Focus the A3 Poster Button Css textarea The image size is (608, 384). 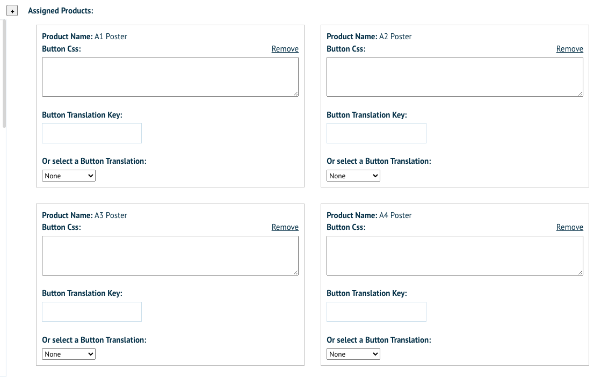tap(170, 256)
